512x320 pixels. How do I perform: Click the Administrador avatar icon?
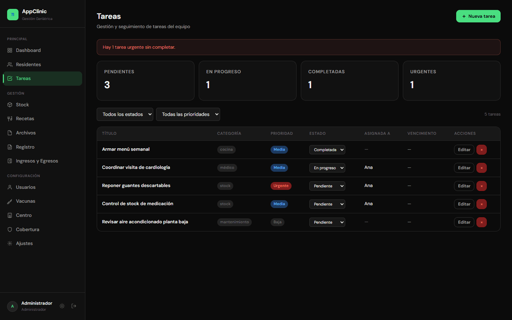point(12,306)
